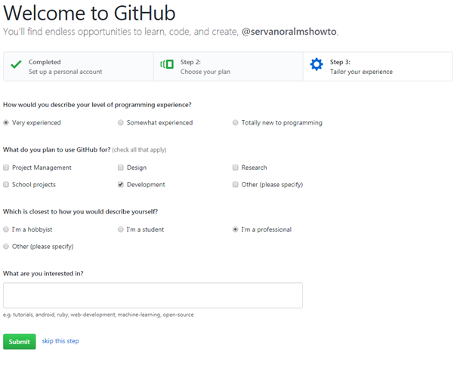
Task: Select I'm a professional radio button
Action: coord(235,229)
